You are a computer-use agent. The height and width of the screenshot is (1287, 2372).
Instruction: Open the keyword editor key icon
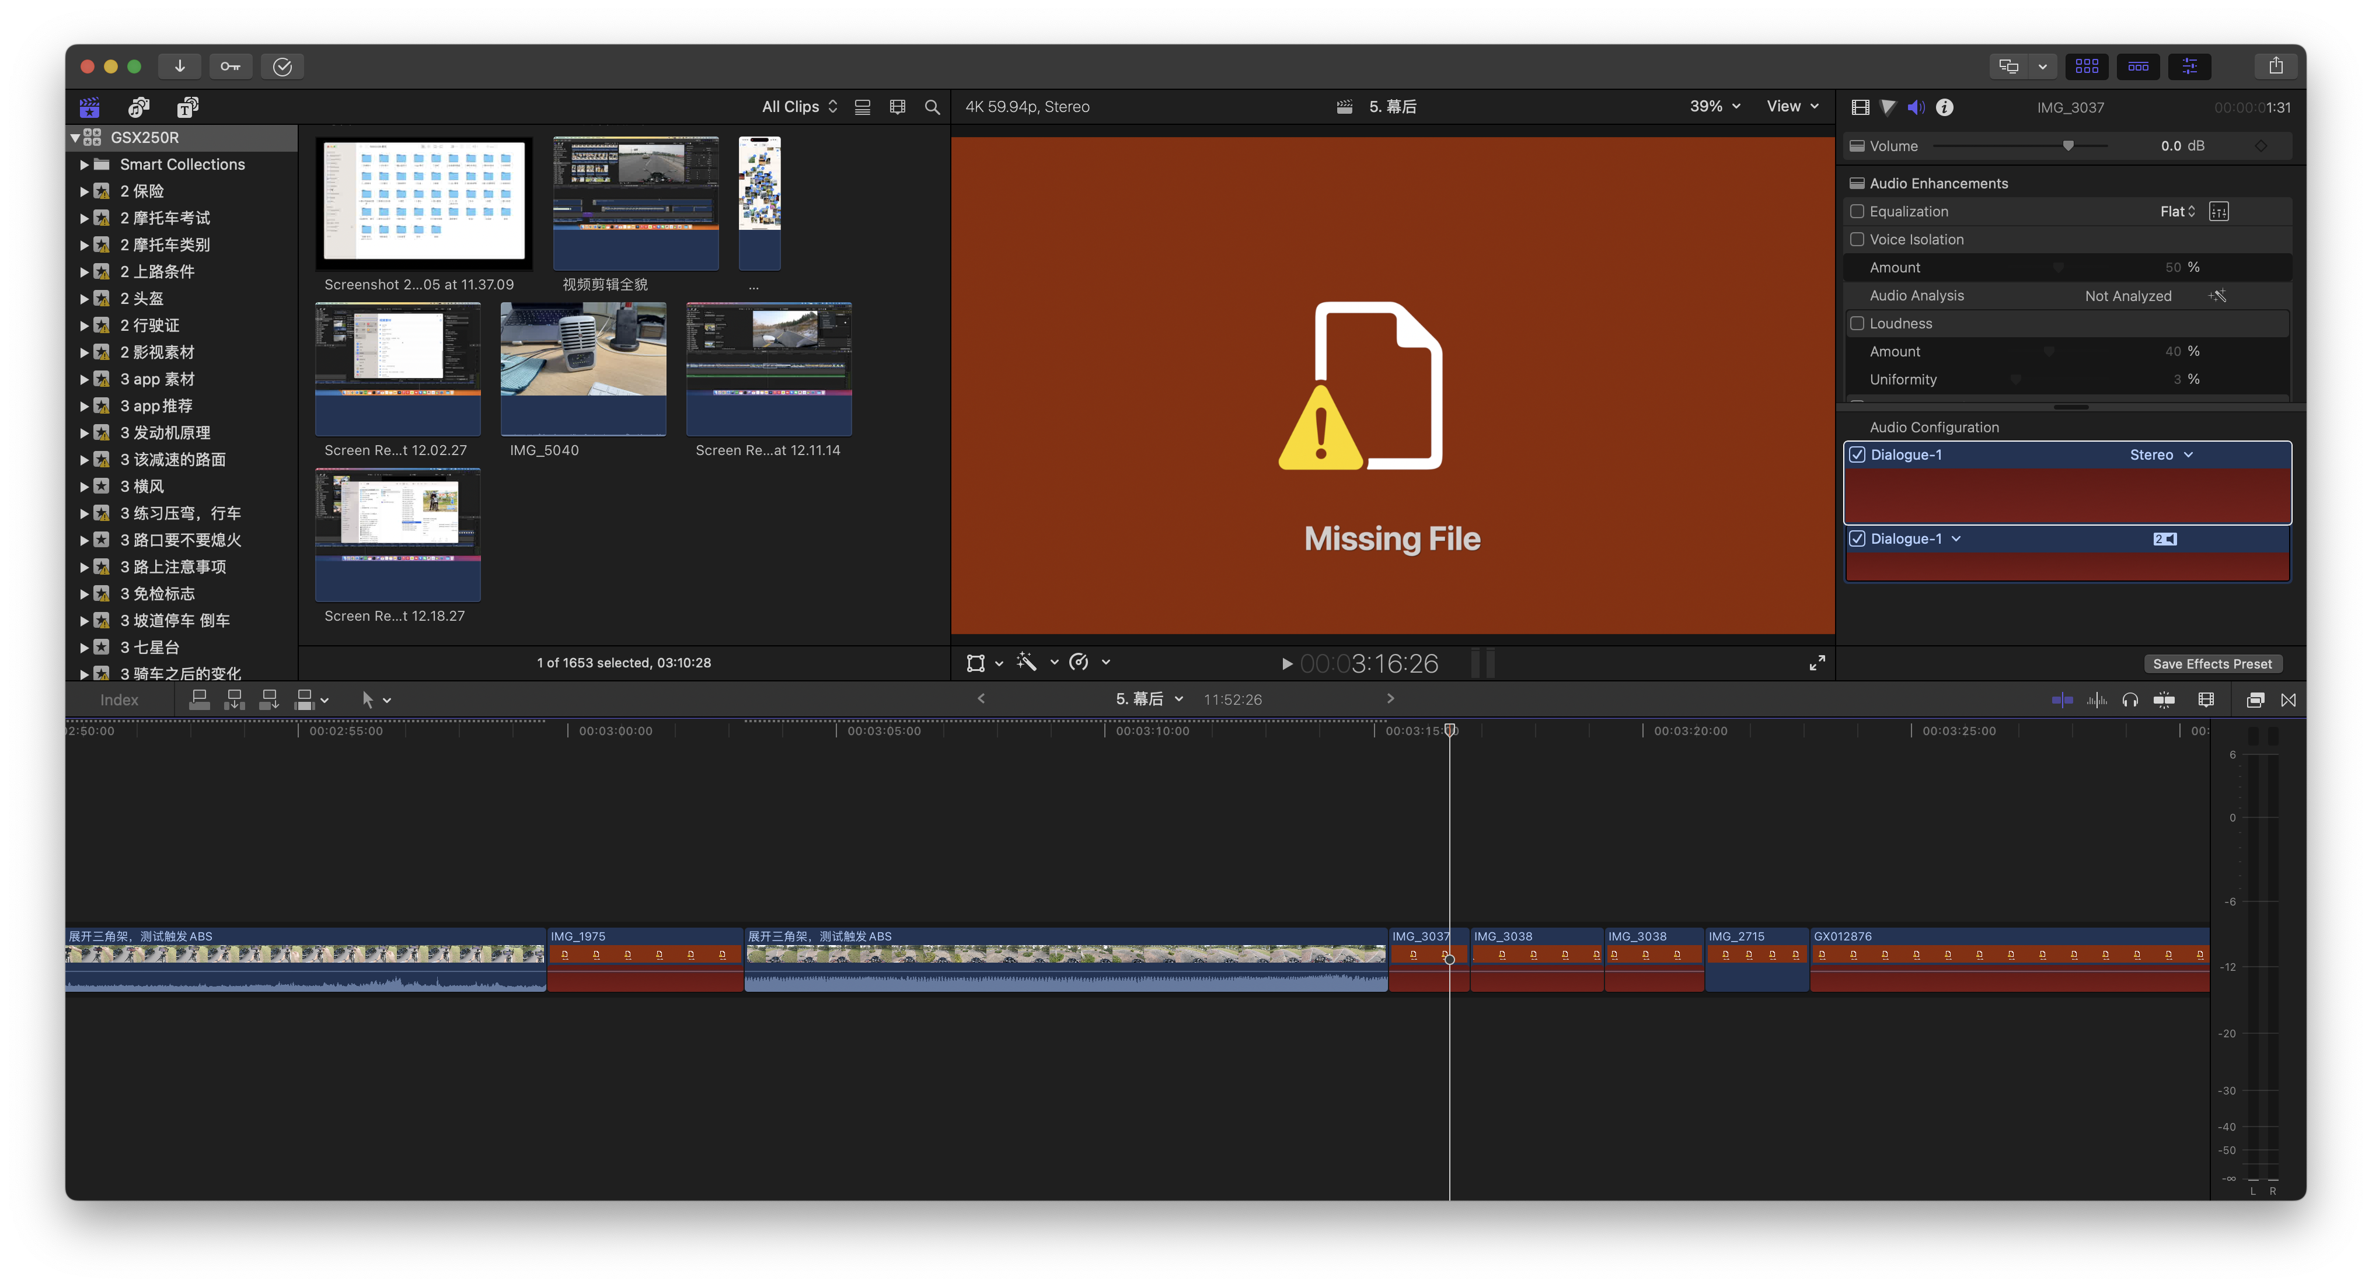[x=230, y=67]
